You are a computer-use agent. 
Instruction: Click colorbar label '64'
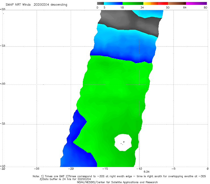tap(185, 7)
